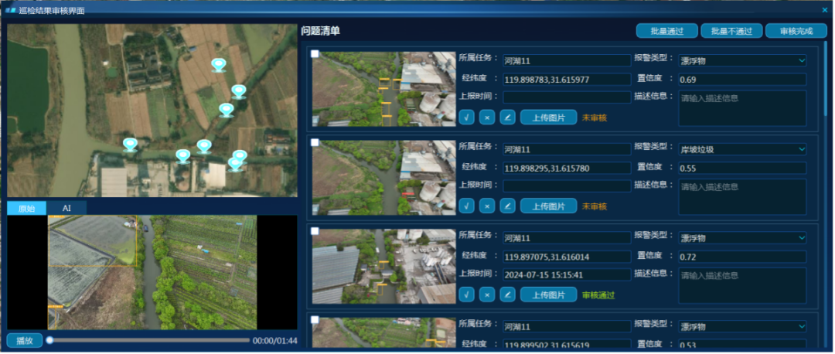The image size is (835, 354).
Task: Expand first row's 报警类型 dropdown
Action: tap(741, 60)
